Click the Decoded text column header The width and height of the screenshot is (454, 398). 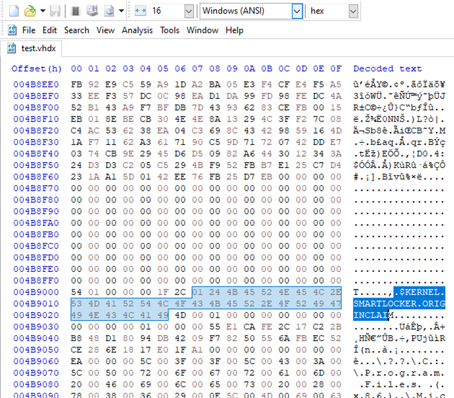coord(387,69)
